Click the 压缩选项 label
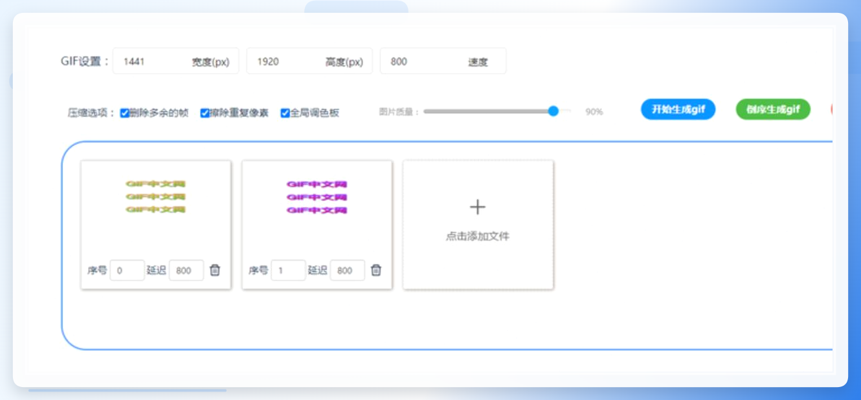Image resolution: width=861 pixels, height=400 pixels. coord(92,113)
